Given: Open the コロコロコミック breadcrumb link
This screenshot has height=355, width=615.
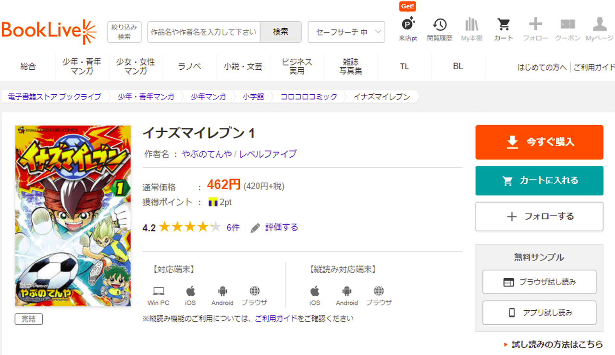Looking at the screenshot, I should pos(308,97).
